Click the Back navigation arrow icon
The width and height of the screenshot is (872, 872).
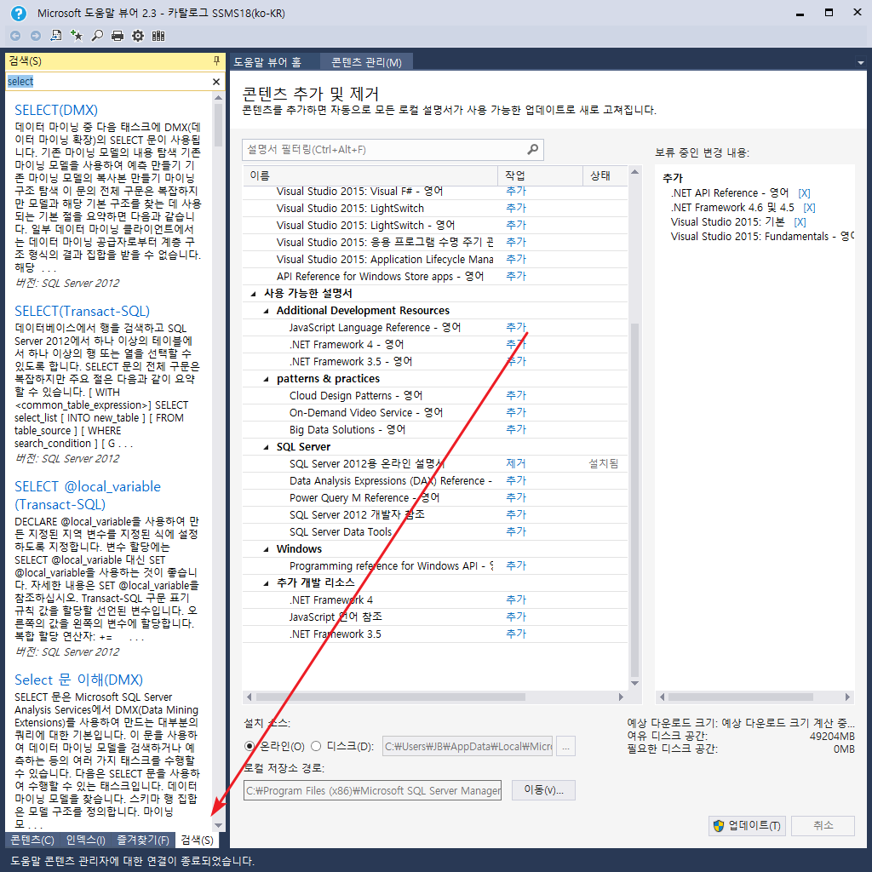(15, 36)
